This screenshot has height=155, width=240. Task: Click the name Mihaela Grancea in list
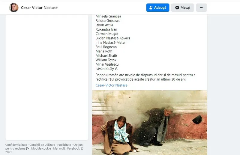click(x=108, y=16)
